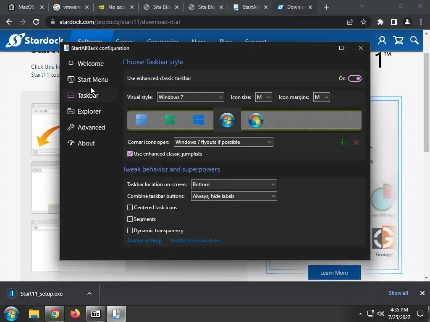Viewport: 430px width, 322px height.
Task: Choose the Vista-style round orb
Action: [256, 120]
